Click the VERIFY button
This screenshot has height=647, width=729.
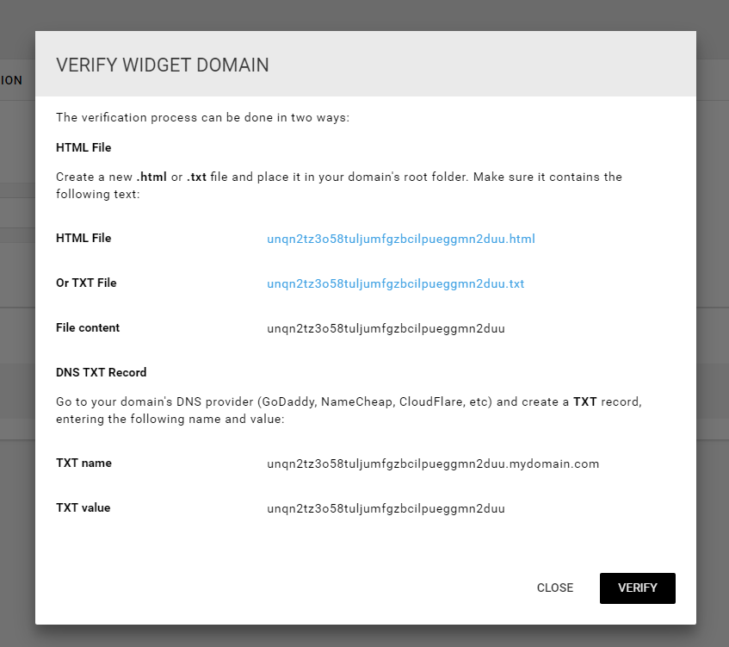pyautogui.click(x=638, y=588)
